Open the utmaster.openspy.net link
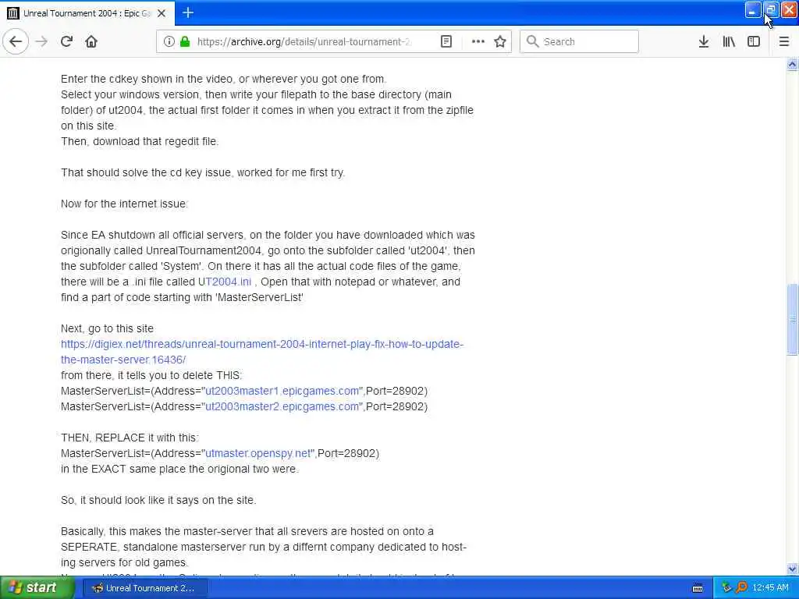The height and width of the screenshot is (599, 799). click(257, 453)
